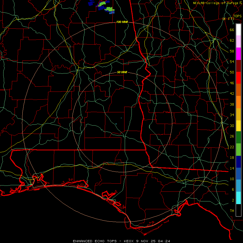Click the NEXLAB-College of DuPage text
The height and width of the screenshot is (243, 243).
[x=215, y=3]
